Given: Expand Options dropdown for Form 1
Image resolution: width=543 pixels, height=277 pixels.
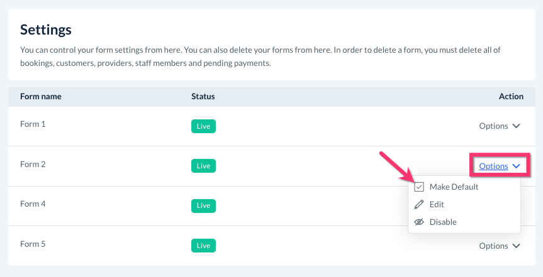Looking at the screenshot, I should pos(494,126).
